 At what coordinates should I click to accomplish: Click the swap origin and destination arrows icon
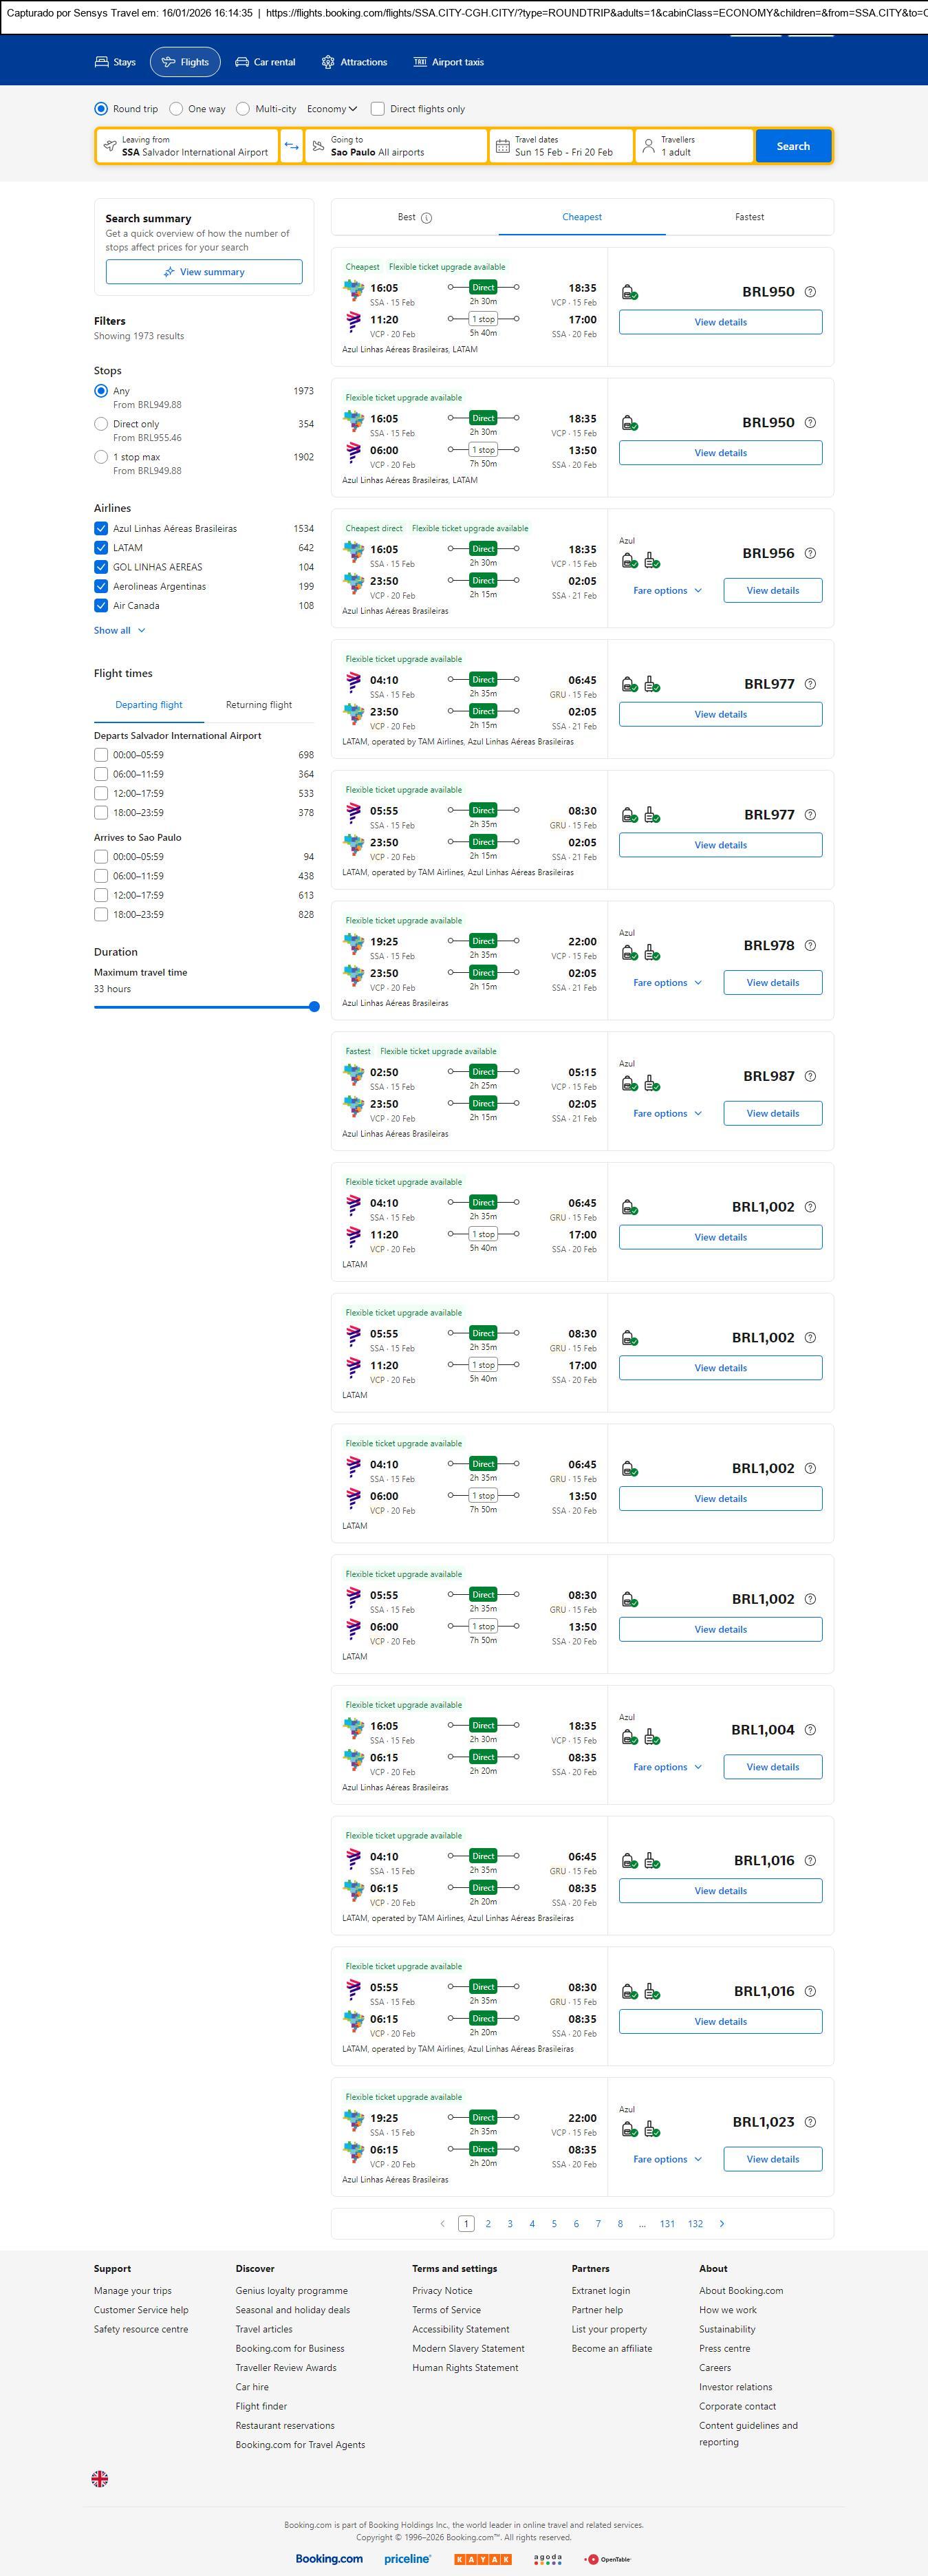point(291,146)
